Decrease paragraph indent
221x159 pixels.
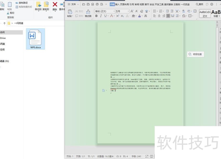(x=167, y=11)
